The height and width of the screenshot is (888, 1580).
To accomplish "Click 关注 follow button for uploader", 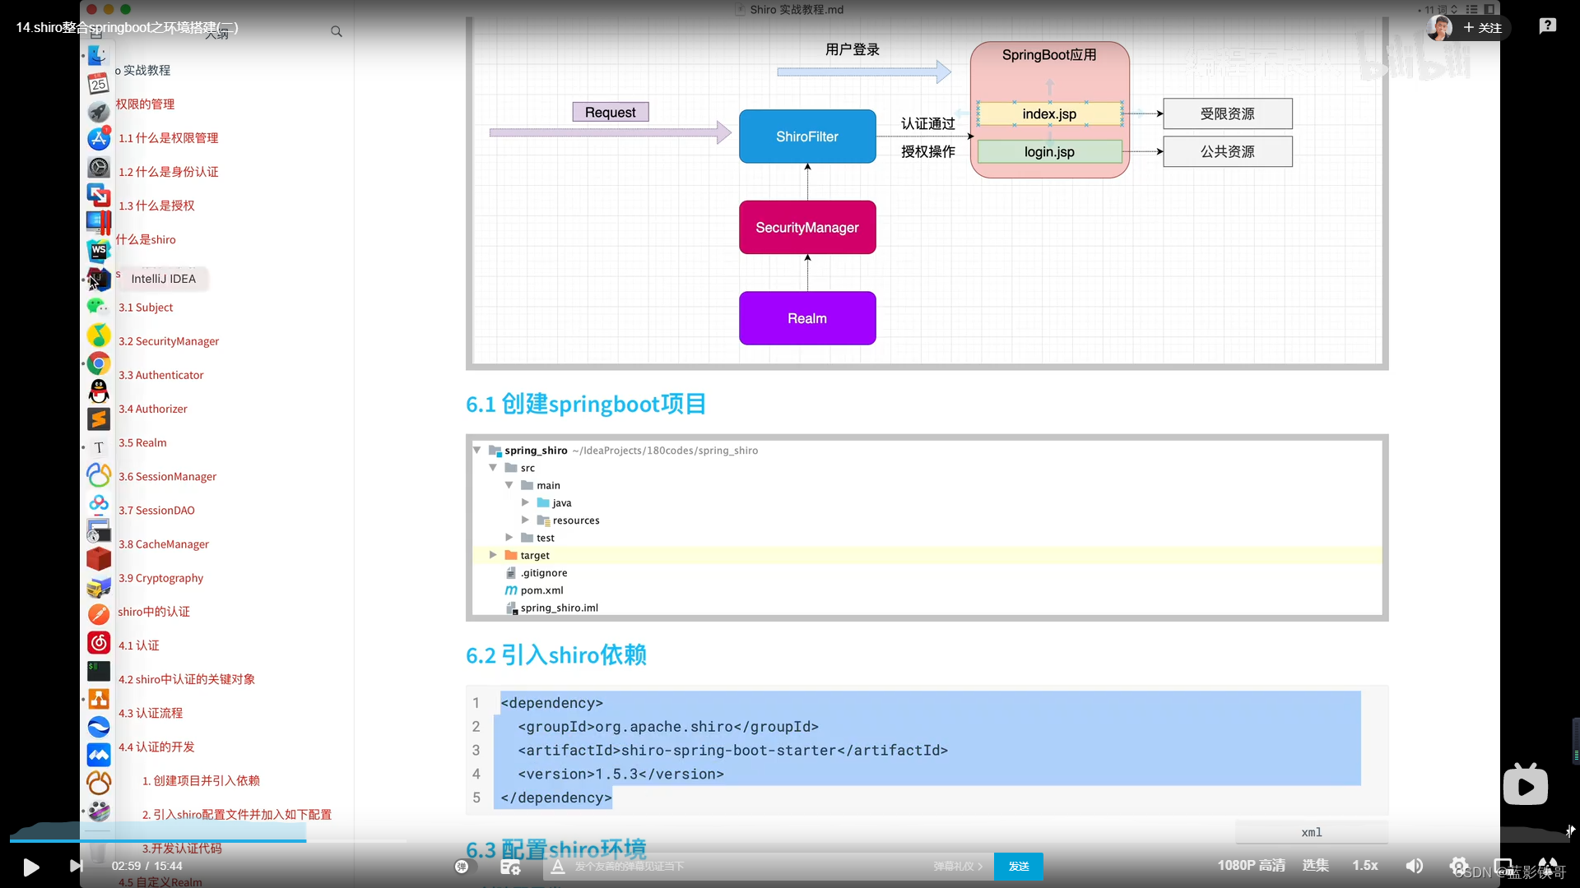I will [1483, 28].
